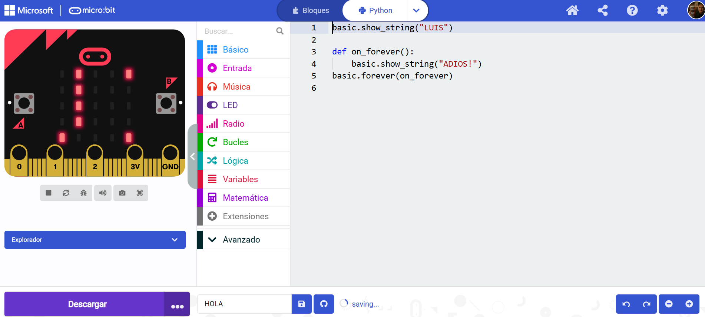Launch simulator in full screen
The image size is (705, 317).
pos(139,193)
